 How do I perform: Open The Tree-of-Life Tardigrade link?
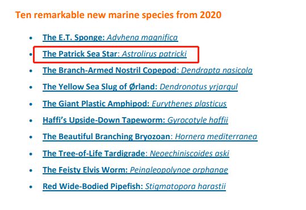pyautogui.click(x=94, y=153)
